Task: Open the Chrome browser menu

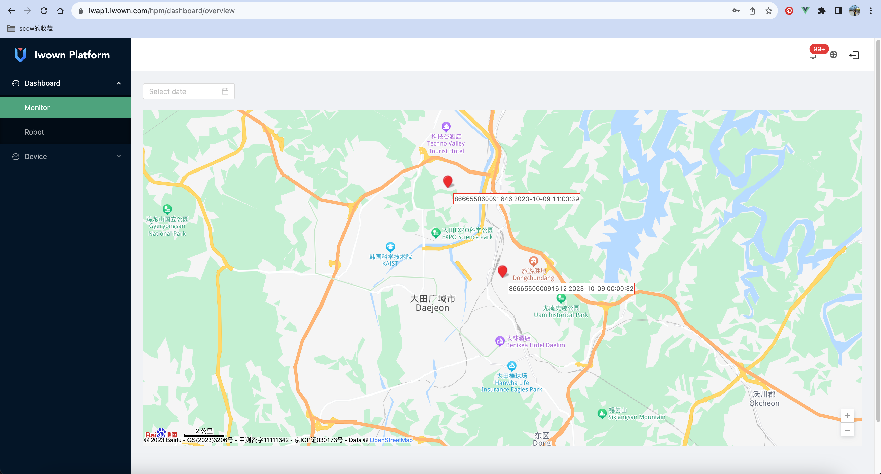Action: pos(871,11)
